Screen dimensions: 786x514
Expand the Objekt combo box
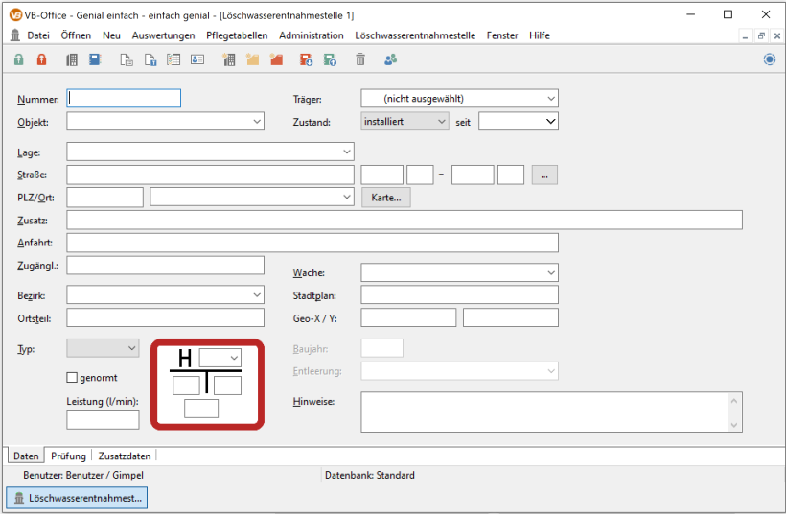[257, 122]
